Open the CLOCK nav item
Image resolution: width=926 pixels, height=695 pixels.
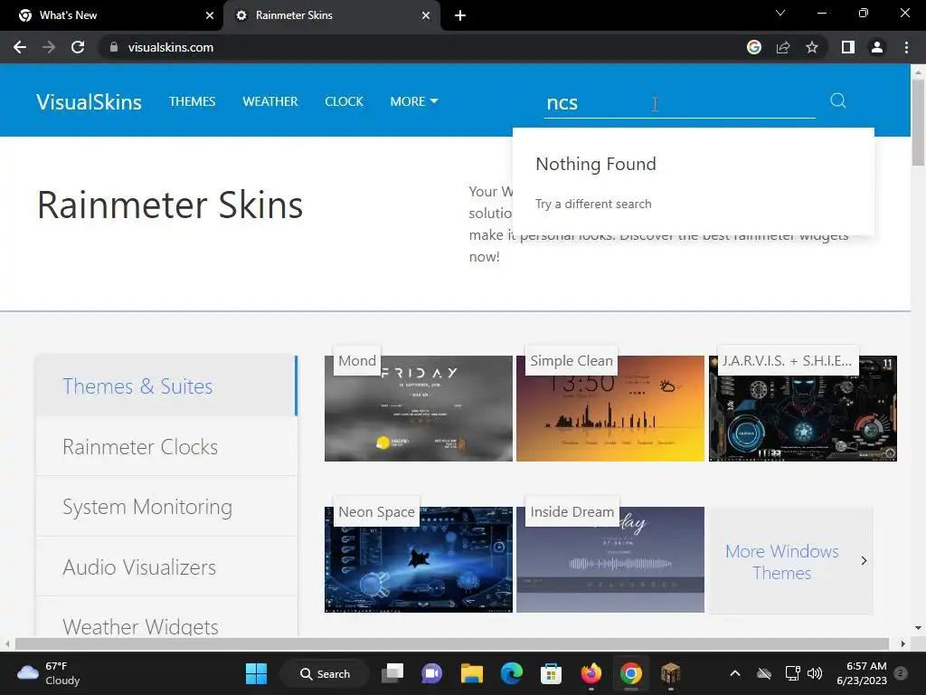(344, 101)
